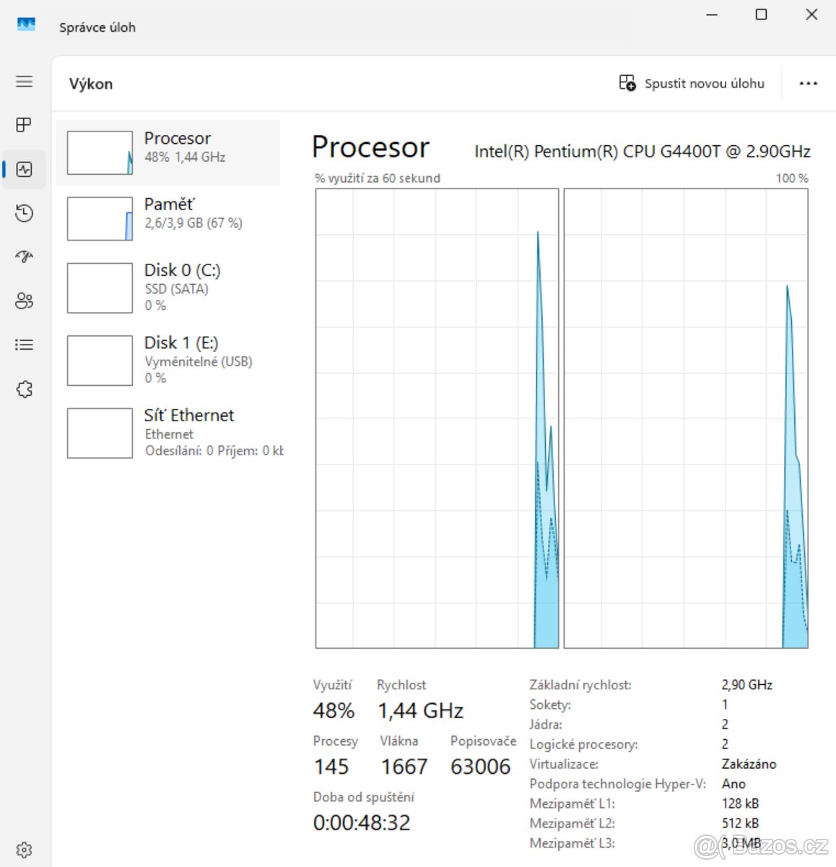The height and width of the screenshot is (867, 836).
Task: Click the Logické procesory label
Action: coord(583,744)
